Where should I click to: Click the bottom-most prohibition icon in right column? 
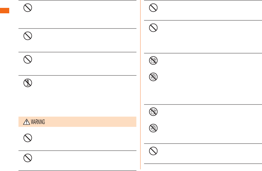point(153,151)
